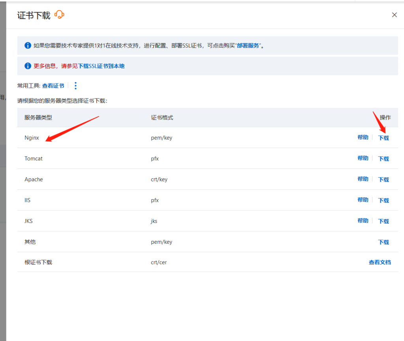Click the blue info icon in first notice

(x=28, y=45)
